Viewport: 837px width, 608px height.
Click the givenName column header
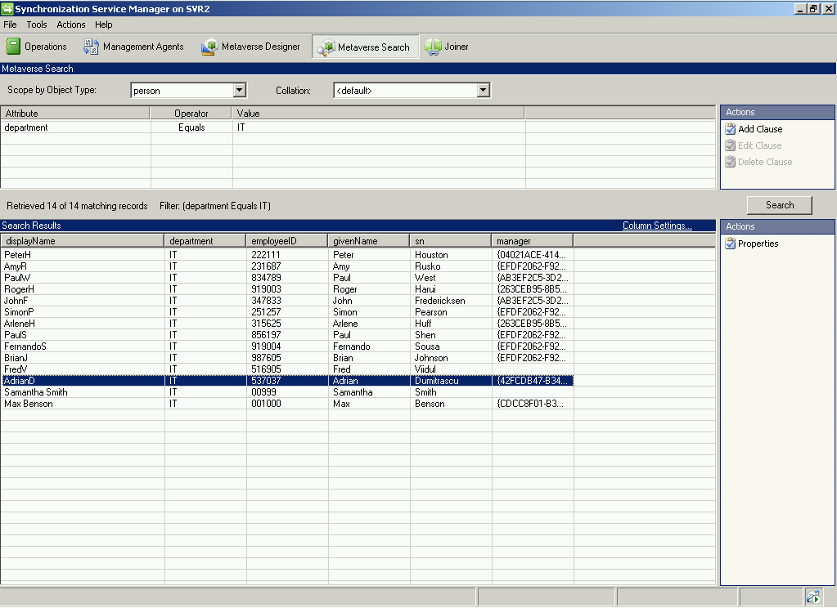click(x=369, y=241)
